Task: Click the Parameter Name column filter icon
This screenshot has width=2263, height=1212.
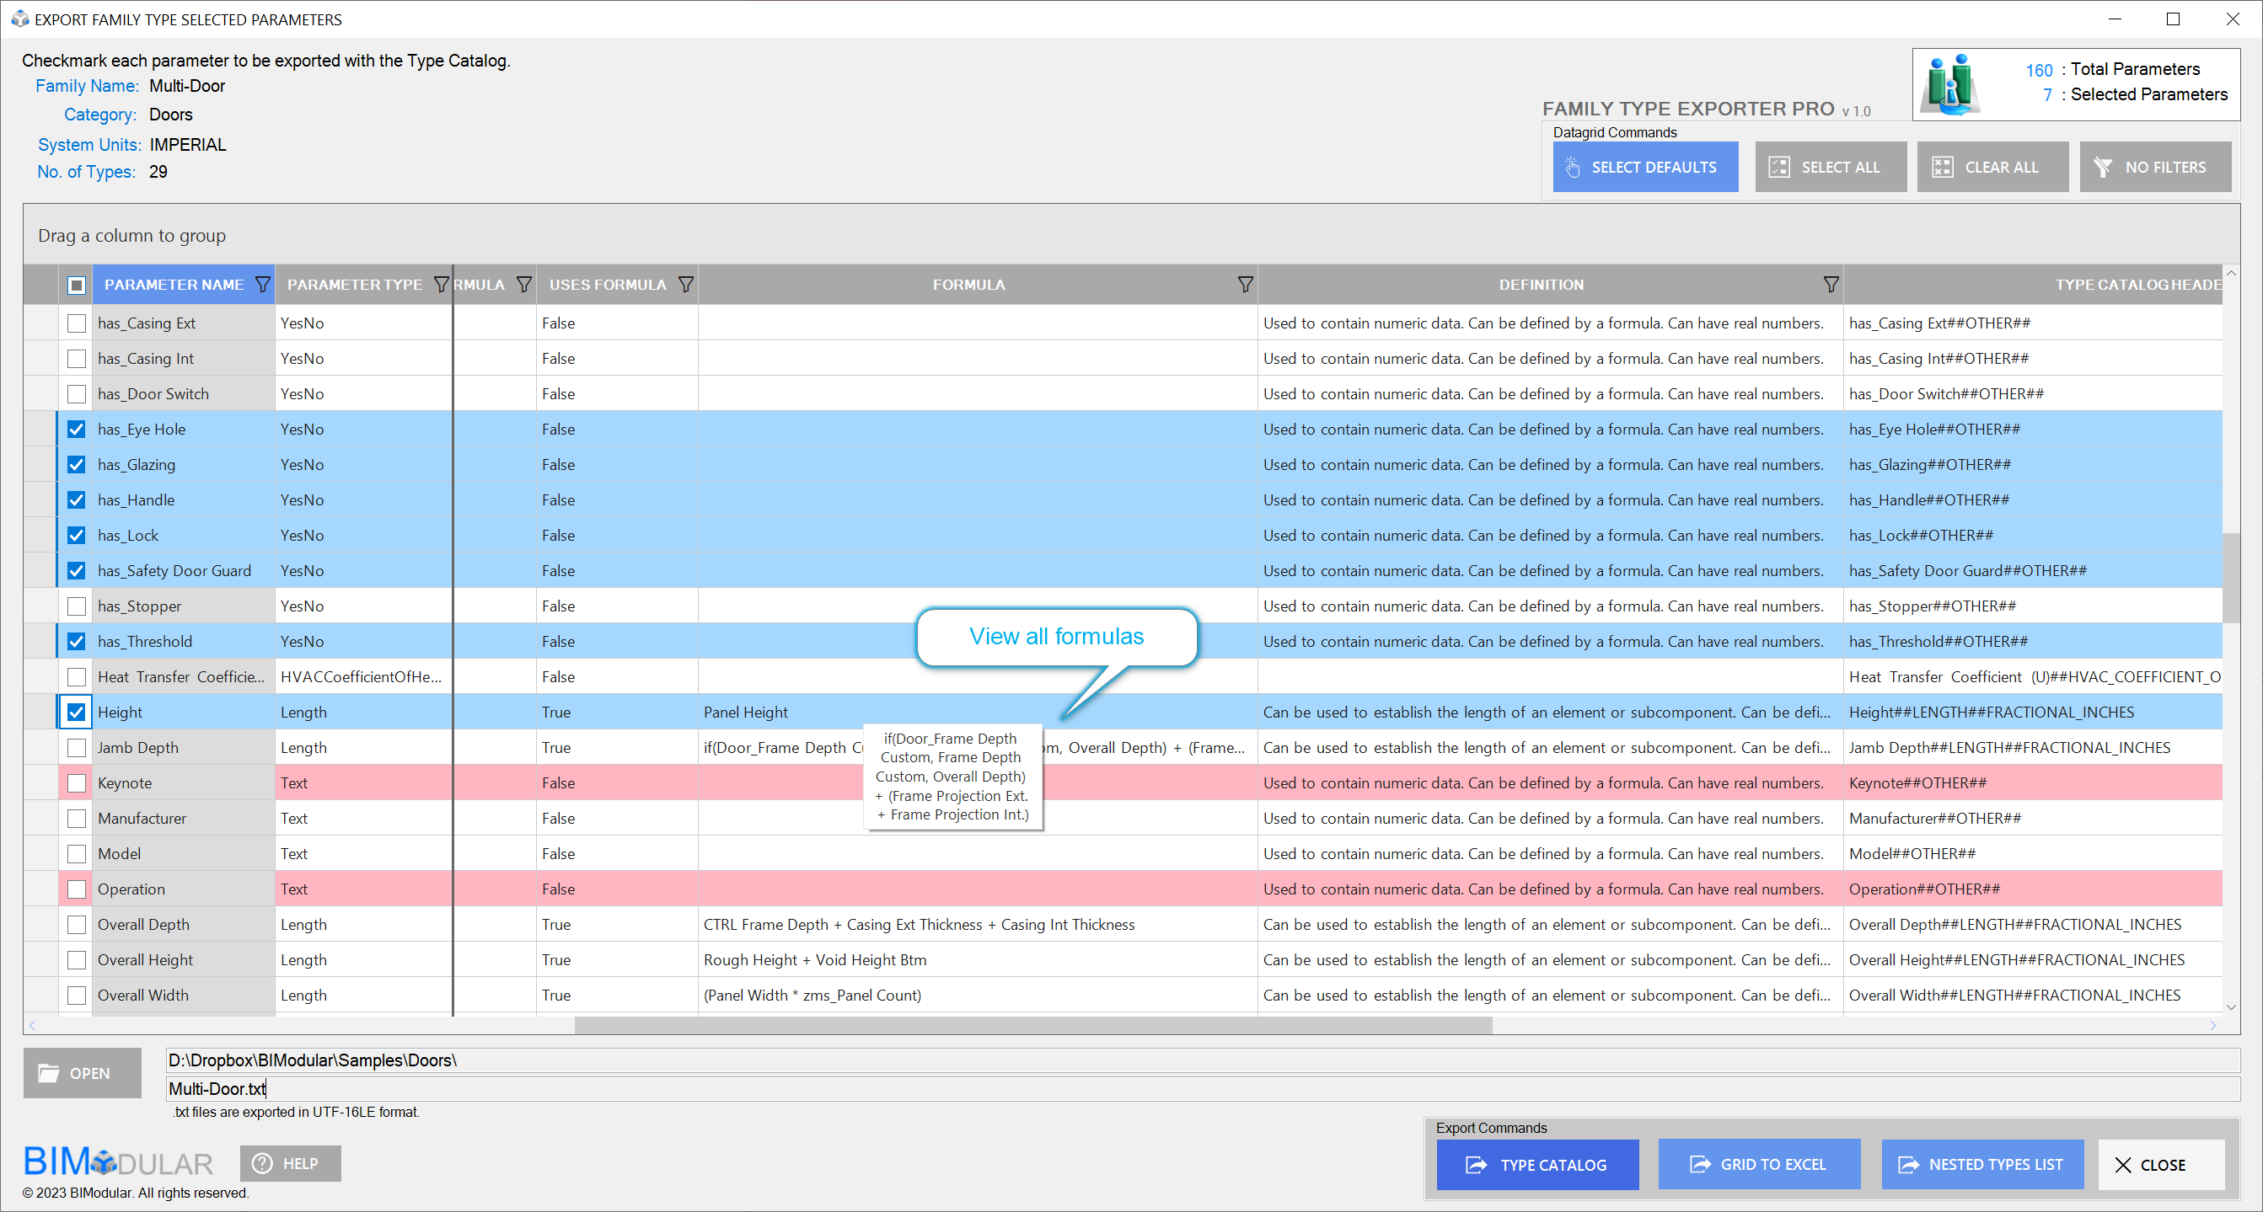Action: coord(262,285)
